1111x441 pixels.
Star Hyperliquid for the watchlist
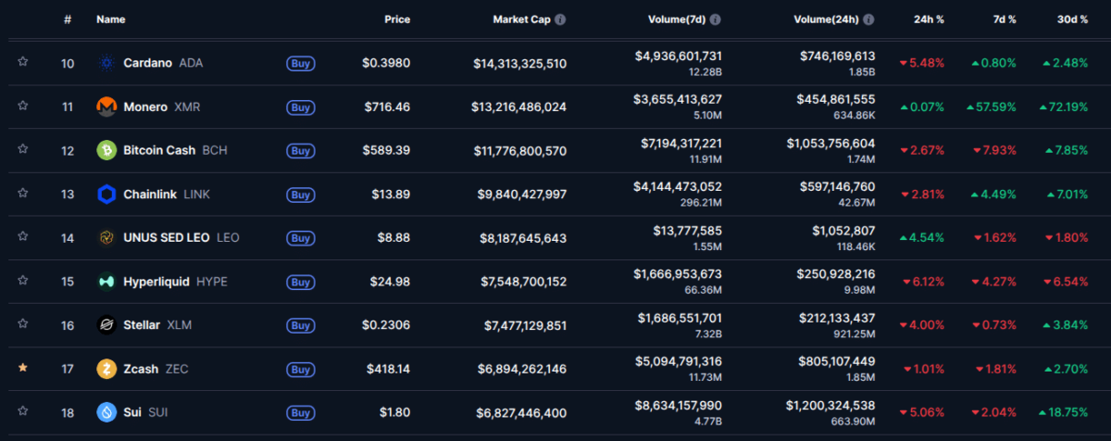pyautogui.click(x=22, y=282)
